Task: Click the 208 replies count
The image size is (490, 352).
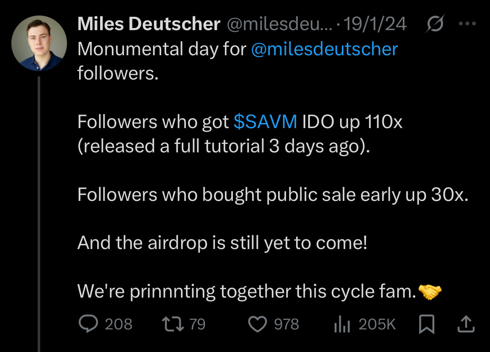Action: [x=119, y=324]
